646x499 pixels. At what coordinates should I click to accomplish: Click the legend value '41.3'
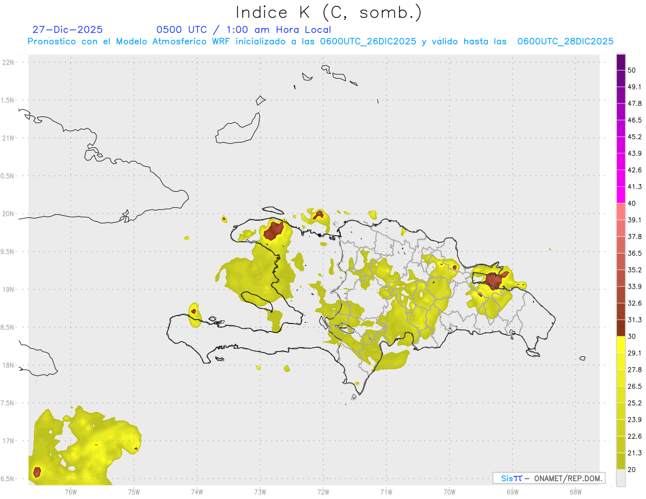634,187
